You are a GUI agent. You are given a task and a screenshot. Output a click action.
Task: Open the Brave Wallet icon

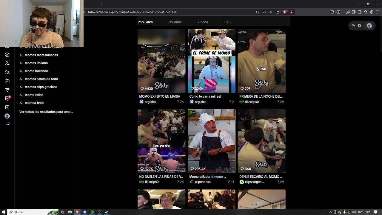tap(360, 12)
